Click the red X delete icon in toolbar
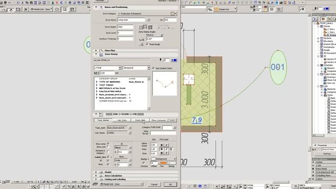 coord(57,3)
